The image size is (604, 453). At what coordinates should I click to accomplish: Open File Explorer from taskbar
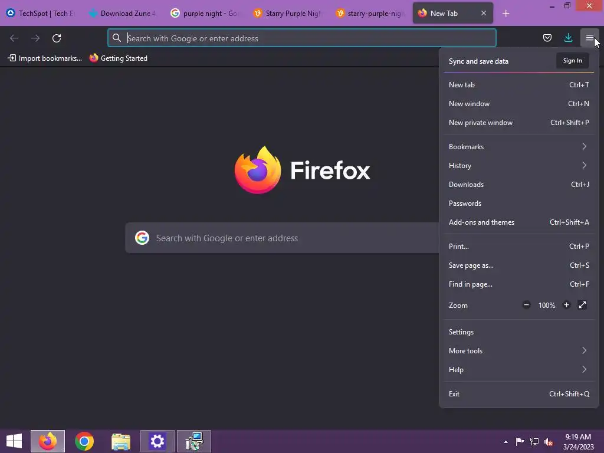tap(121, 441)
